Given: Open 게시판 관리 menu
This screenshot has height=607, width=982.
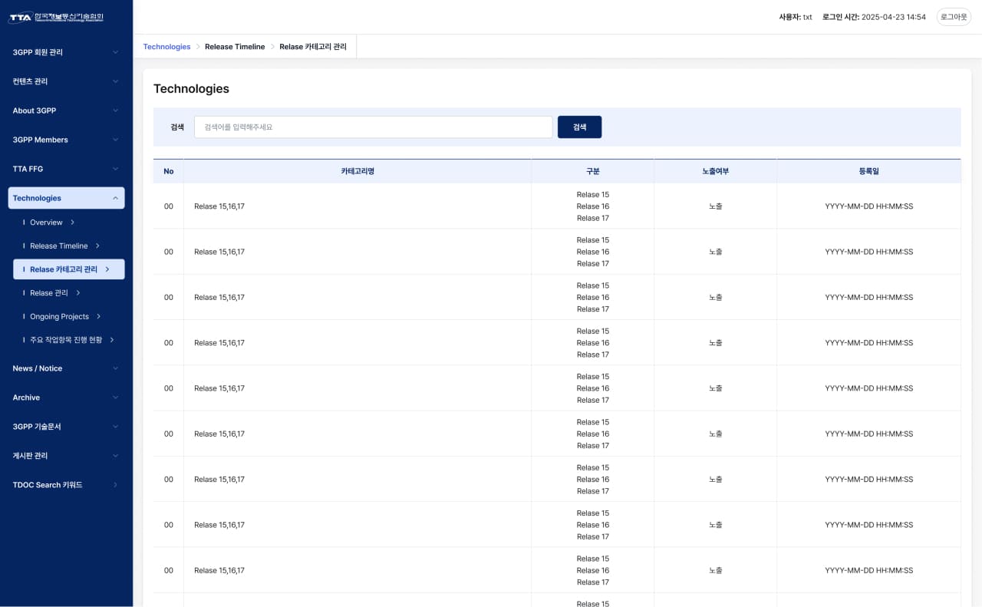Looking at the screenshot, I should tap(66, 456).
